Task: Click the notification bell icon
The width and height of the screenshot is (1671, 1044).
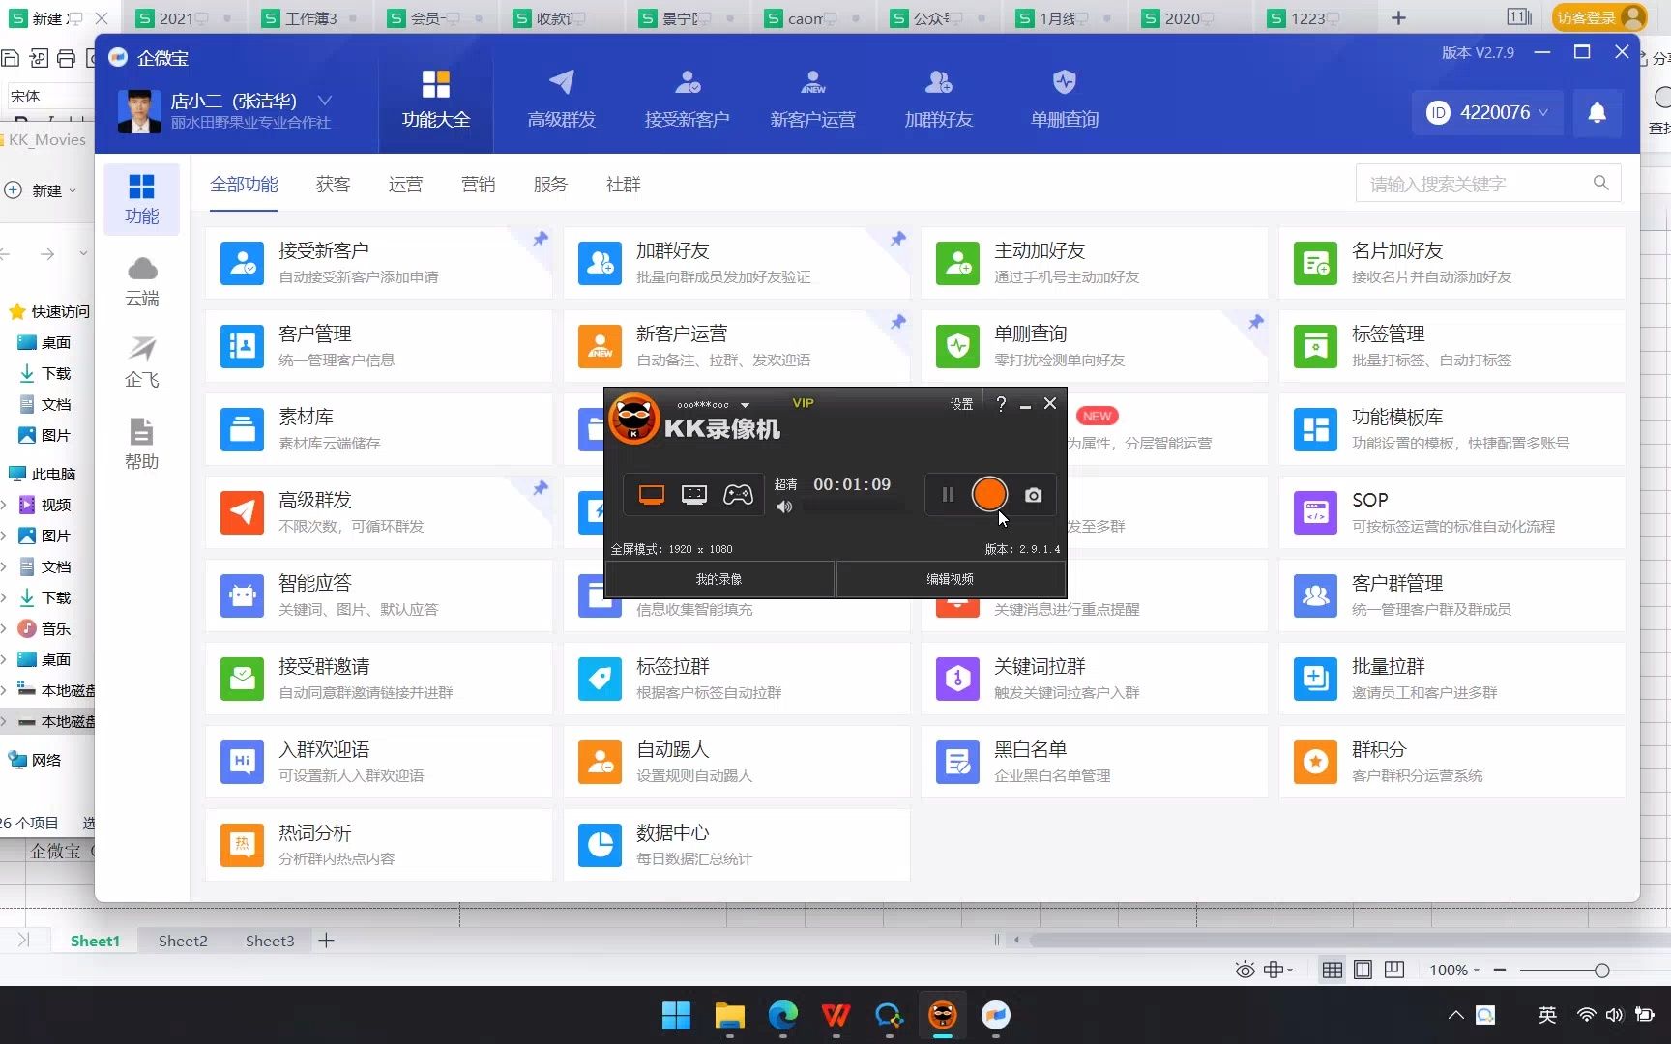Action: (1598, 113)
